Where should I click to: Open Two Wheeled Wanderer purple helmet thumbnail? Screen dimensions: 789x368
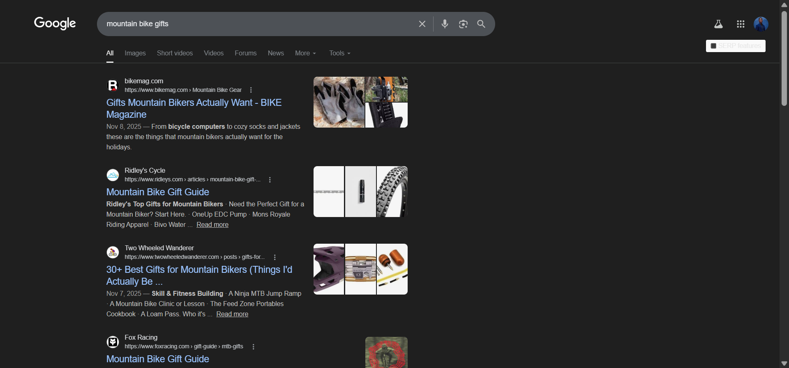pos(329,269)
